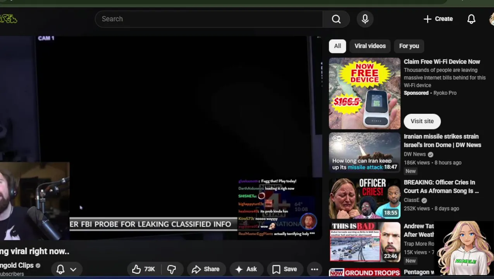Image resolution: width=494 pixels, height=279 pixels.
Task: Open Iranian missile strikes video thumbnail
Action: coord(365,153)
